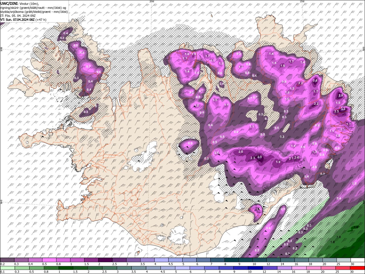This screenshot has height=274, width=365.
Task: Pick the light pink 16 swatch in rain legend
Action: 299,268
